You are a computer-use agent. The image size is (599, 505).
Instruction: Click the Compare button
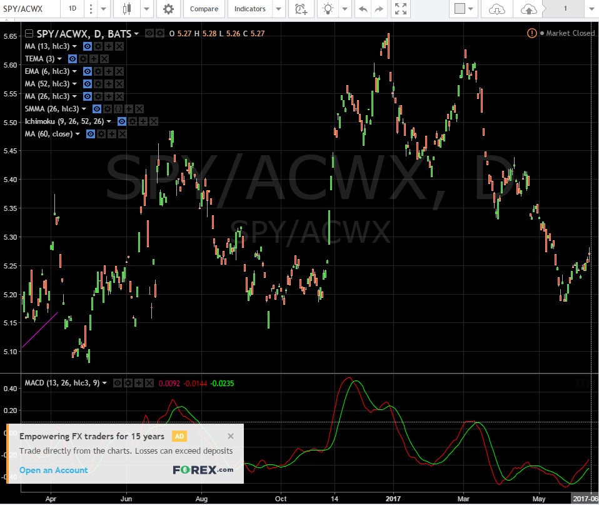point(204,9)
